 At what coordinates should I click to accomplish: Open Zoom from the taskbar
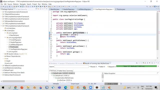pyautogui.click(x=90, y=87)
